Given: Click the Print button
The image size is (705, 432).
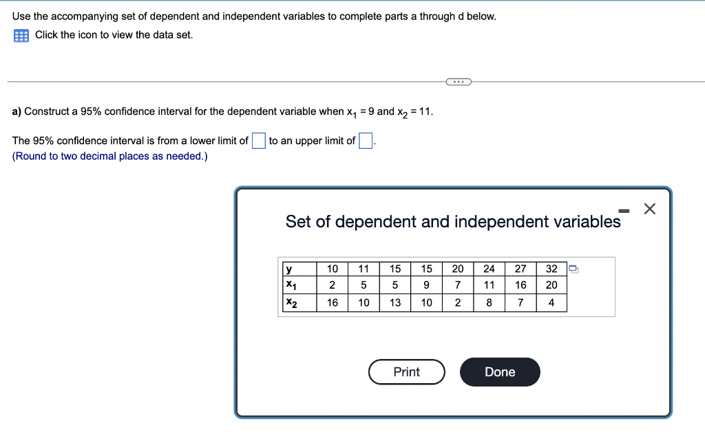Looking at the screenshot, I should 406,371.
